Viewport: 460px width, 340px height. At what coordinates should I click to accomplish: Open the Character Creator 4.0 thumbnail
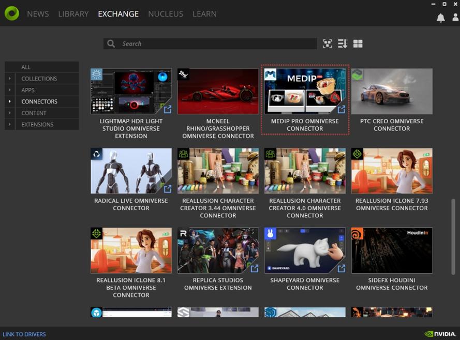pos(305,171)
